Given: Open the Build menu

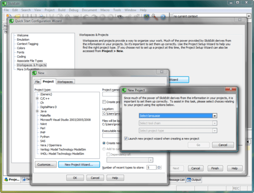Looking at the screenshot, I should point(62,10).
